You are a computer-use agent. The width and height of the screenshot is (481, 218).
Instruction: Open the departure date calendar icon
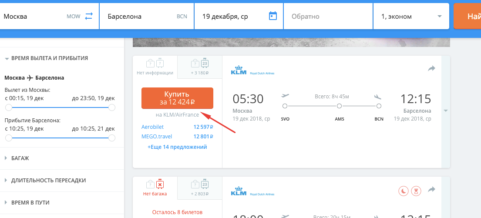(273, 16)
